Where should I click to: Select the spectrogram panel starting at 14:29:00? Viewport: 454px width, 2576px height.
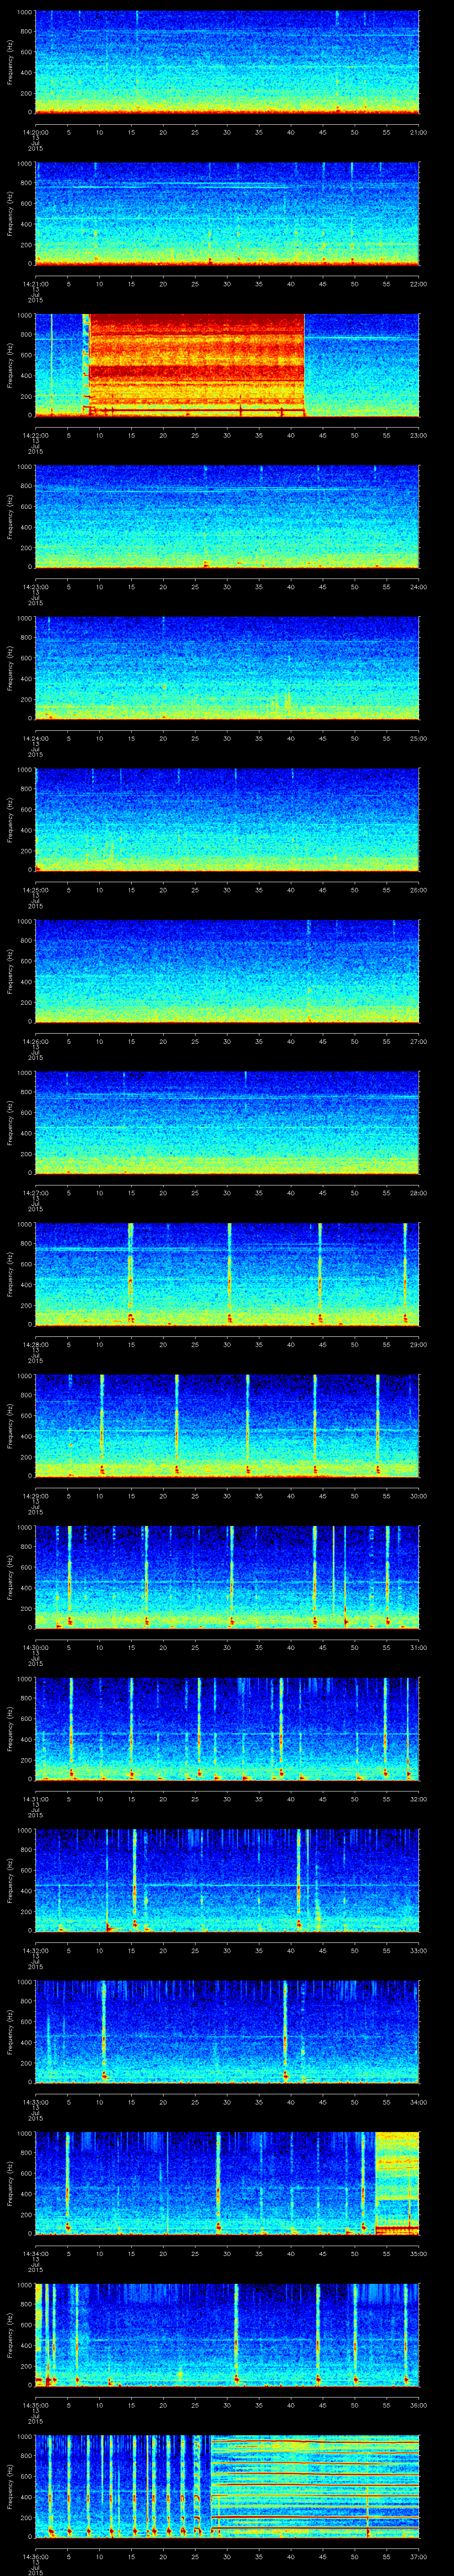point(227,1426)
